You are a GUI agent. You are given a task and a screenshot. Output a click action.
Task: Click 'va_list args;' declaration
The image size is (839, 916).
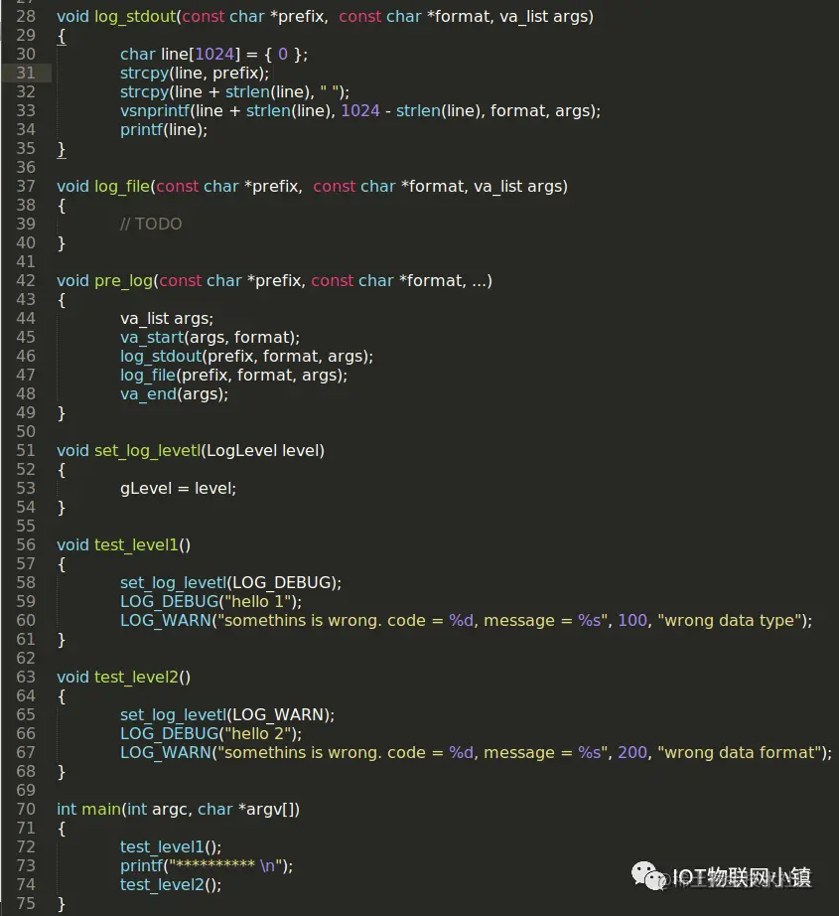point(167,319)
